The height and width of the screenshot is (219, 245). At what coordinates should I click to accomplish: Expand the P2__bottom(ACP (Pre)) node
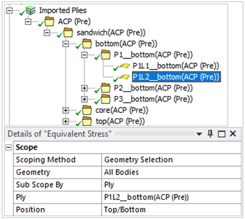click(x=84, y=88)
